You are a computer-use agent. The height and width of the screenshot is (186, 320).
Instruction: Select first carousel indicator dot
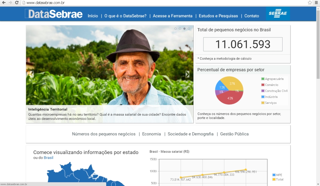(x=175, y=28)
